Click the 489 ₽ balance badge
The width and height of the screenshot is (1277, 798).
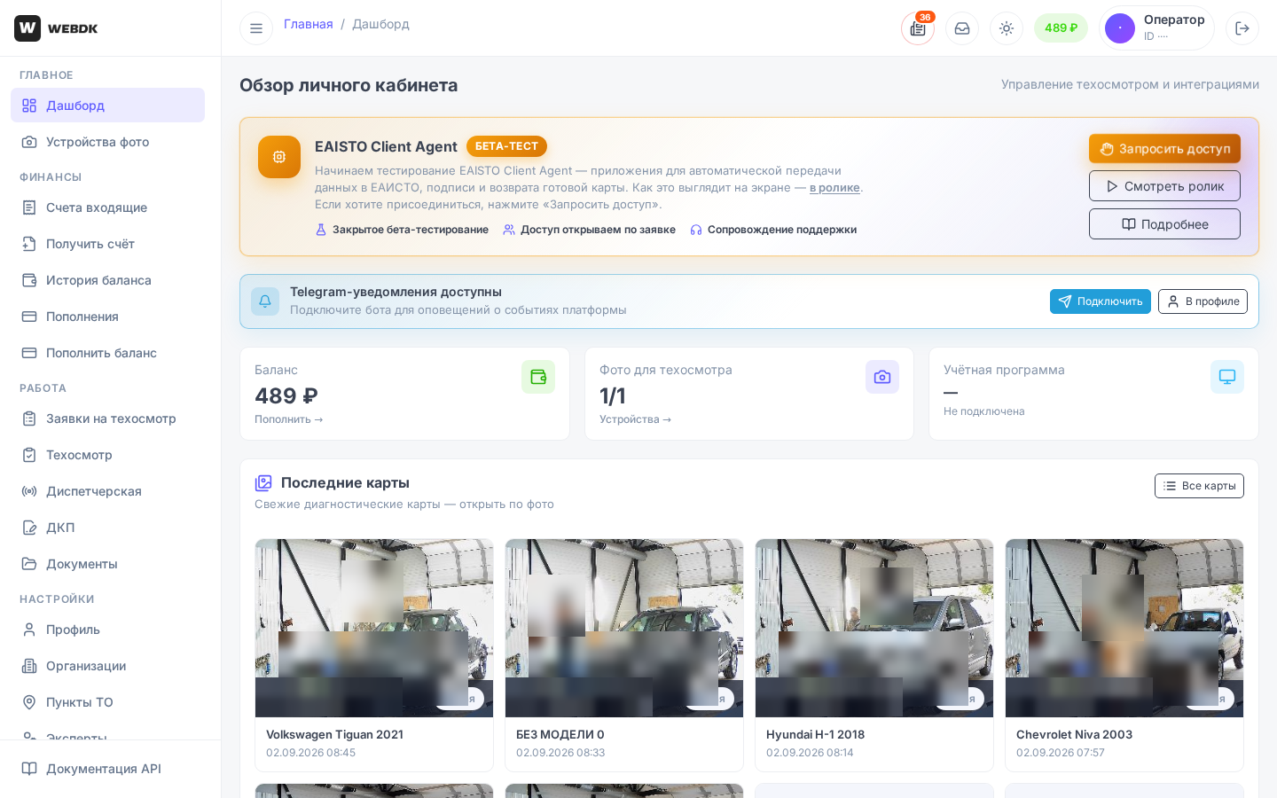tap(1061, 28)
